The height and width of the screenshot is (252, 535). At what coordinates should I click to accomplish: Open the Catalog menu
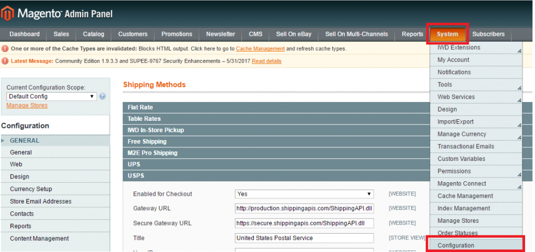[x=94, y=34]
